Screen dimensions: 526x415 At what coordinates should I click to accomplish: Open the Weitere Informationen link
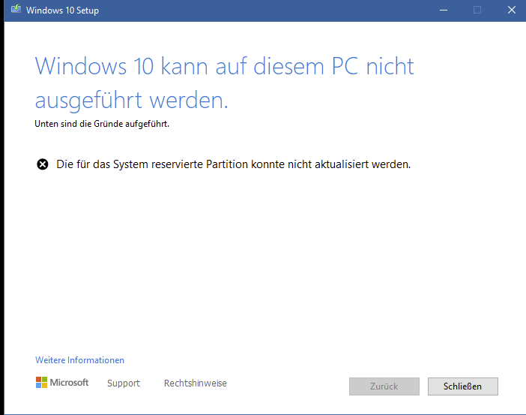click(x=79, y=360)
